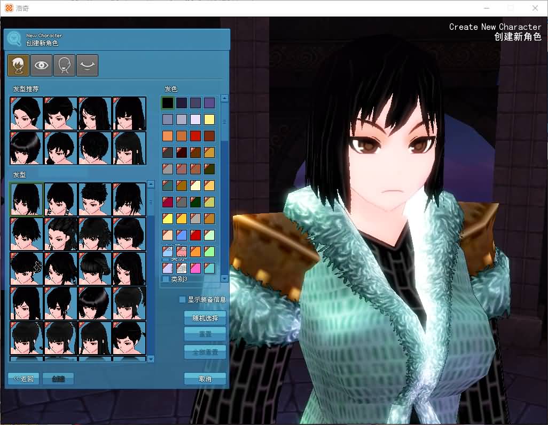548x425 pixels.
Task: Select the first hairstyle thumbnail in 发型
Action: (26, 199)
